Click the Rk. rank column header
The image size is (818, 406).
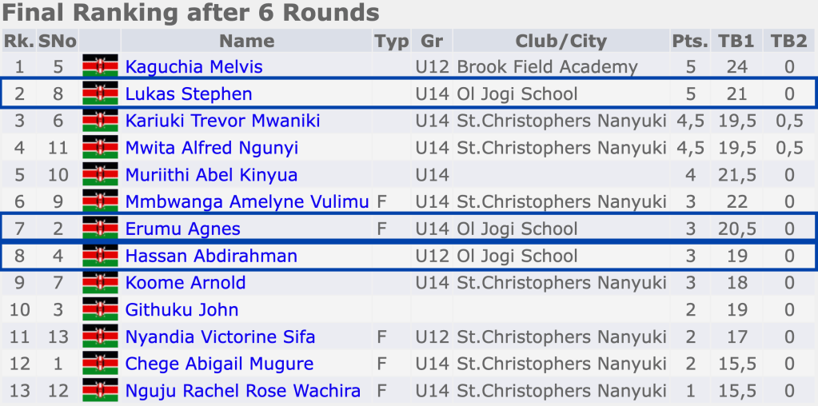click(19, 41)
